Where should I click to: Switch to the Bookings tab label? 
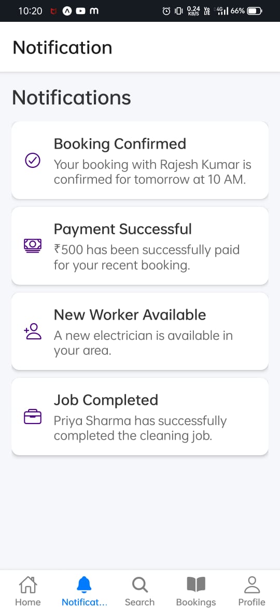tap(196, 602)
